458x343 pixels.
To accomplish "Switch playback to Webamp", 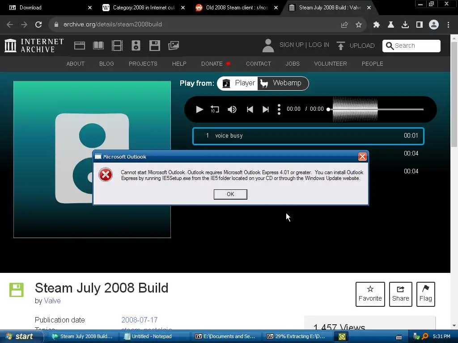I will (283, 84).
